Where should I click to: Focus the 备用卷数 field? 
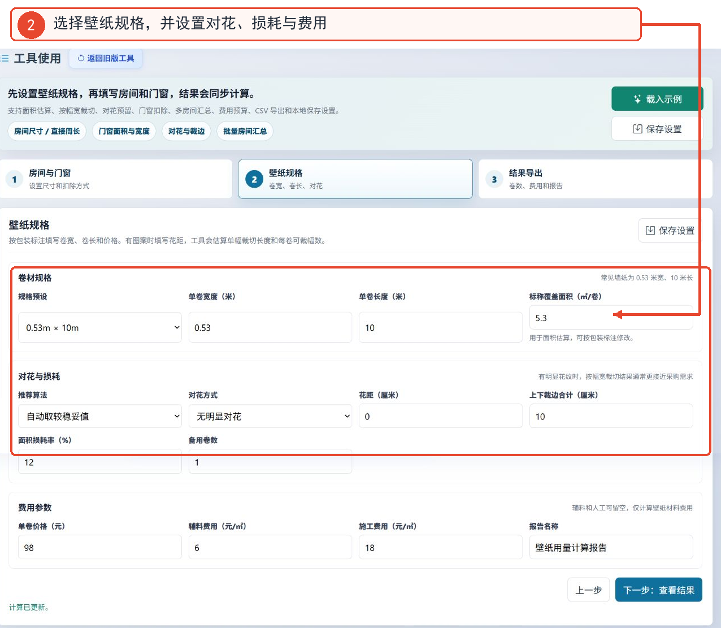(270, 462)
